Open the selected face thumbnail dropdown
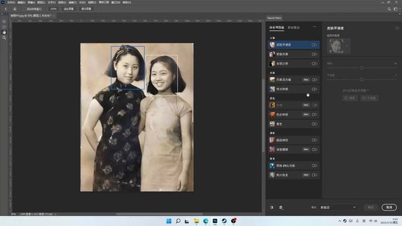 [347, 46]
